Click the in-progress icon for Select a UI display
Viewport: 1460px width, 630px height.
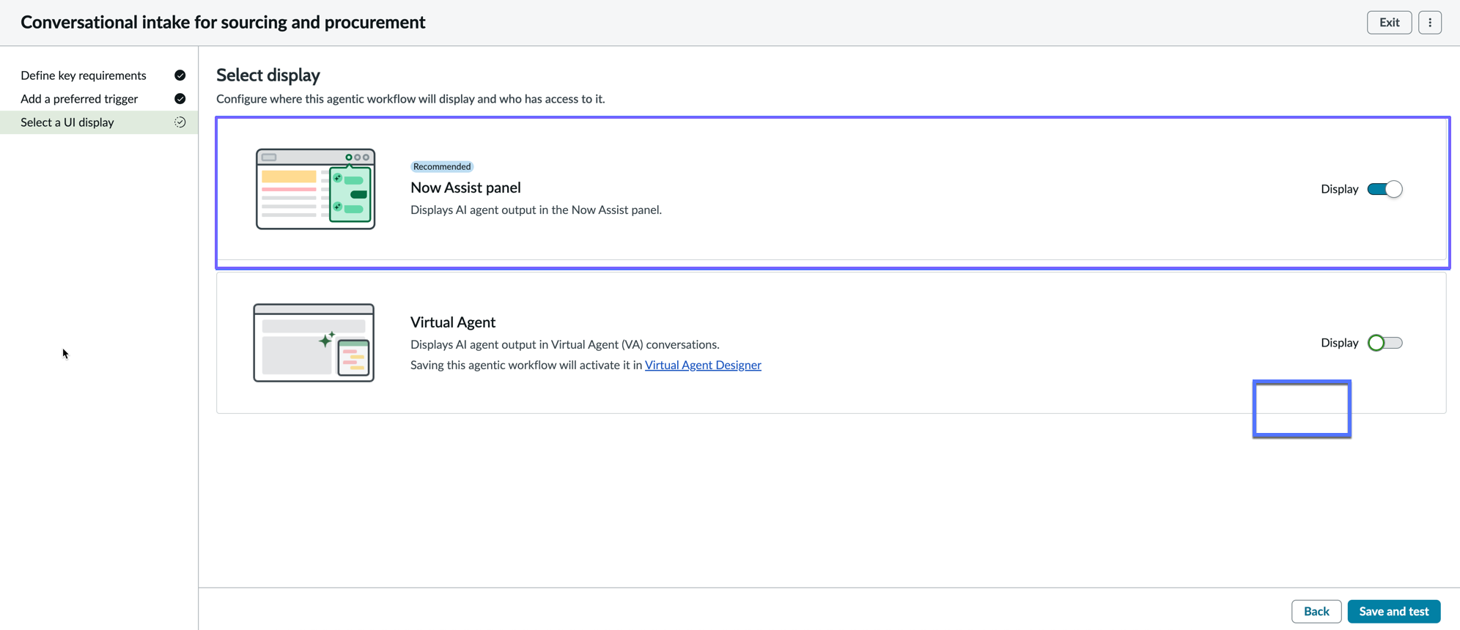click(x=180, y=122)
